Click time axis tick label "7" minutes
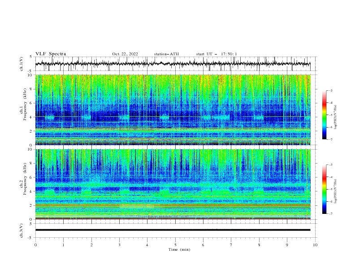 [231, 245]
